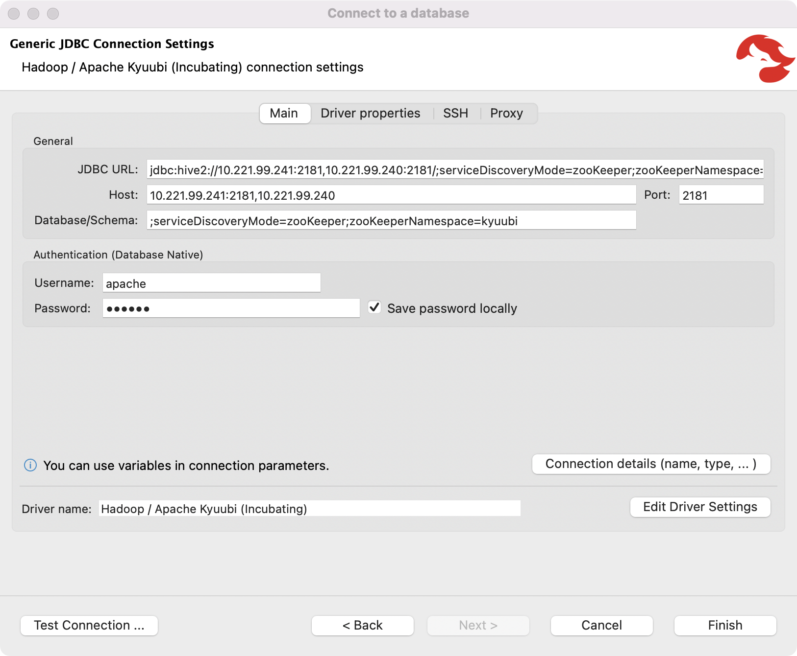Screen dimensions: 797x656
Task: Click the Password field
Action: click(231, 309)
